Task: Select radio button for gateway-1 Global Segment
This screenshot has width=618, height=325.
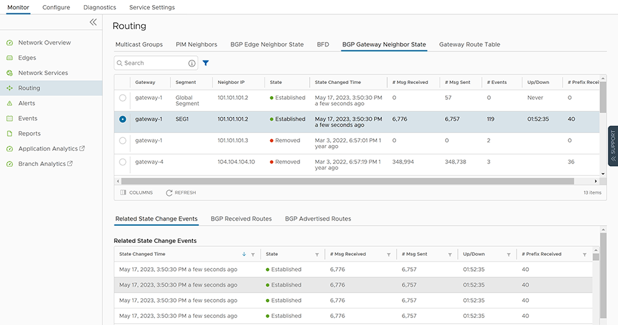Action: pos(123,98)
